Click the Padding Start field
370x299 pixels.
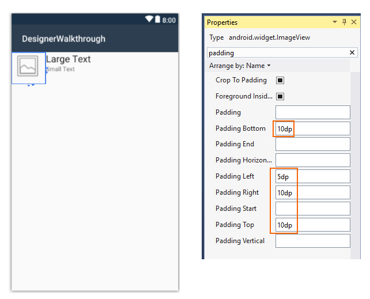[x=312, y=209]
